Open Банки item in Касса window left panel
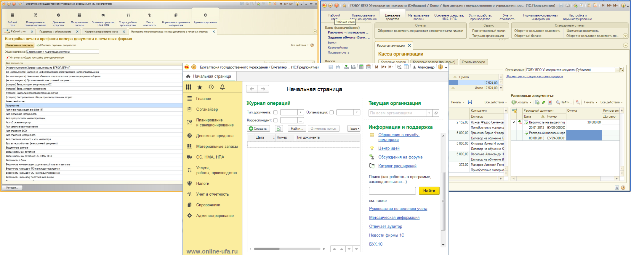This screenshot has width=631, height=255. (x=332, y=43)
